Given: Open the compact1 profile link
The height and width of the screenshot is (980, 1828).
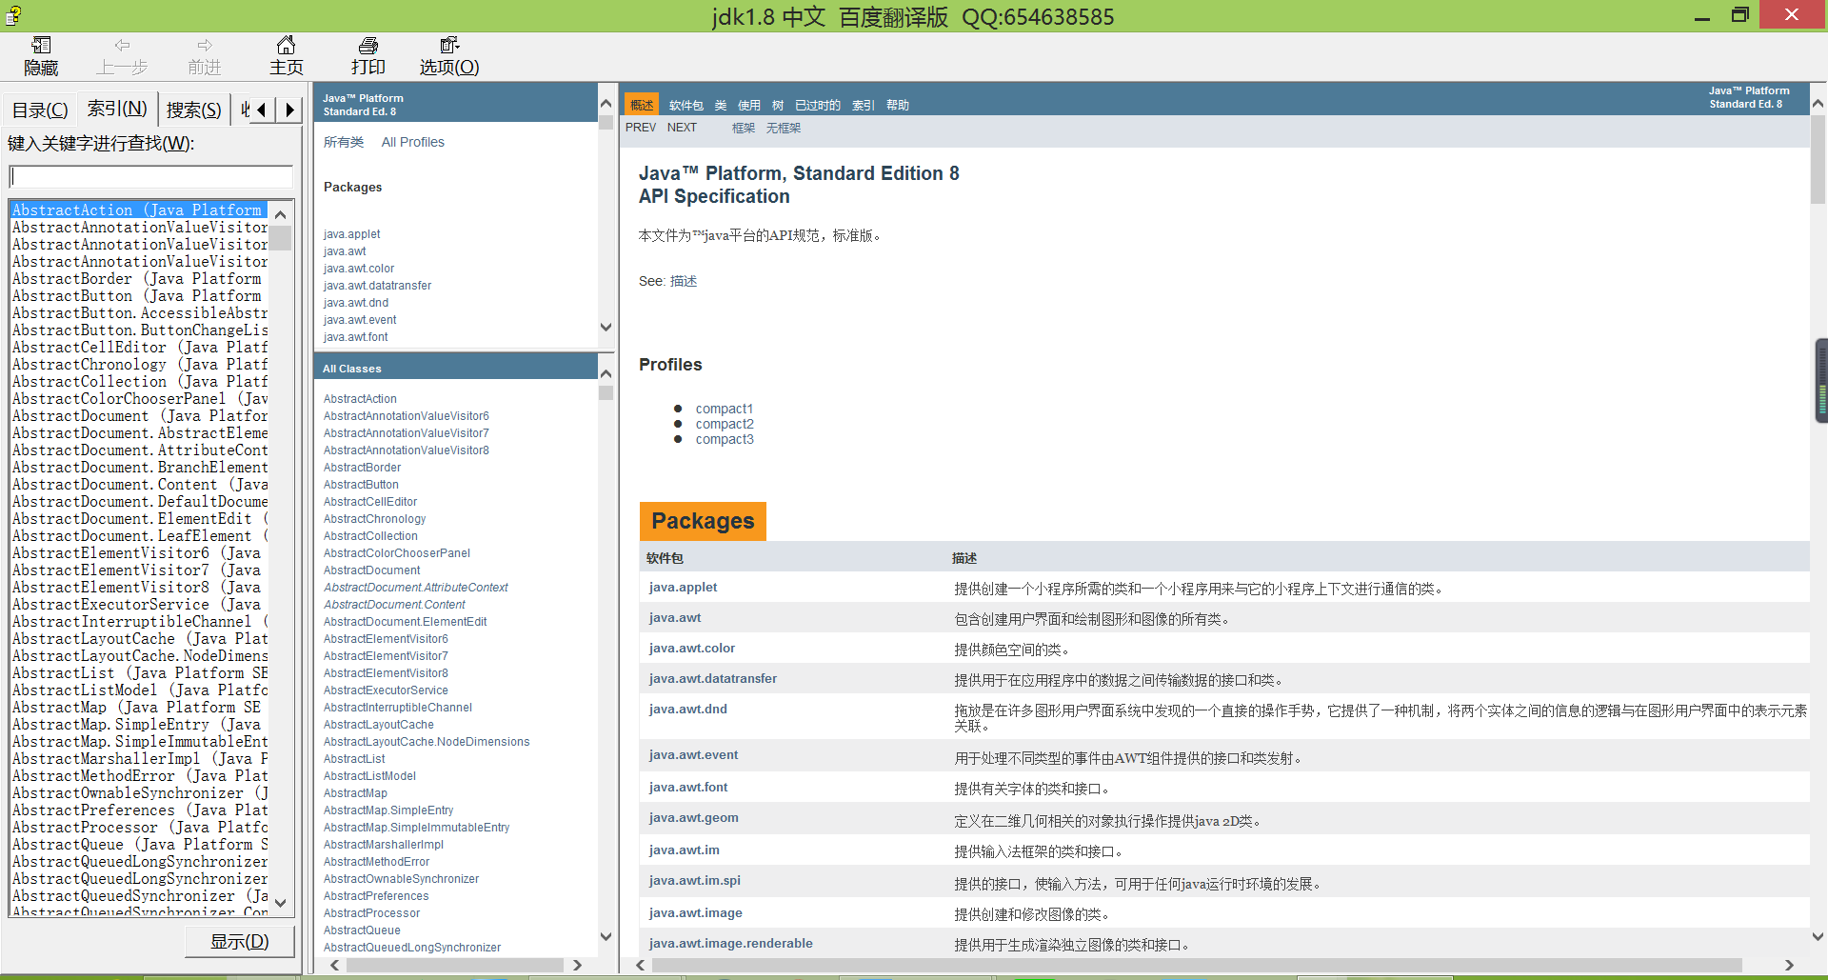Looking at the screenshot, I should point(725,409).
